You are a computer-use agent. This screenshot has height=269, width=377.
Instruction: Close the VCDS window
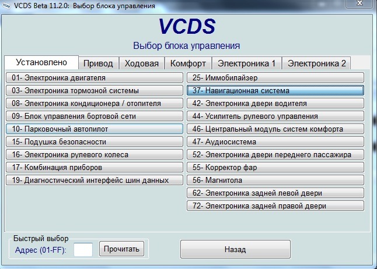[x=359, y=3]
